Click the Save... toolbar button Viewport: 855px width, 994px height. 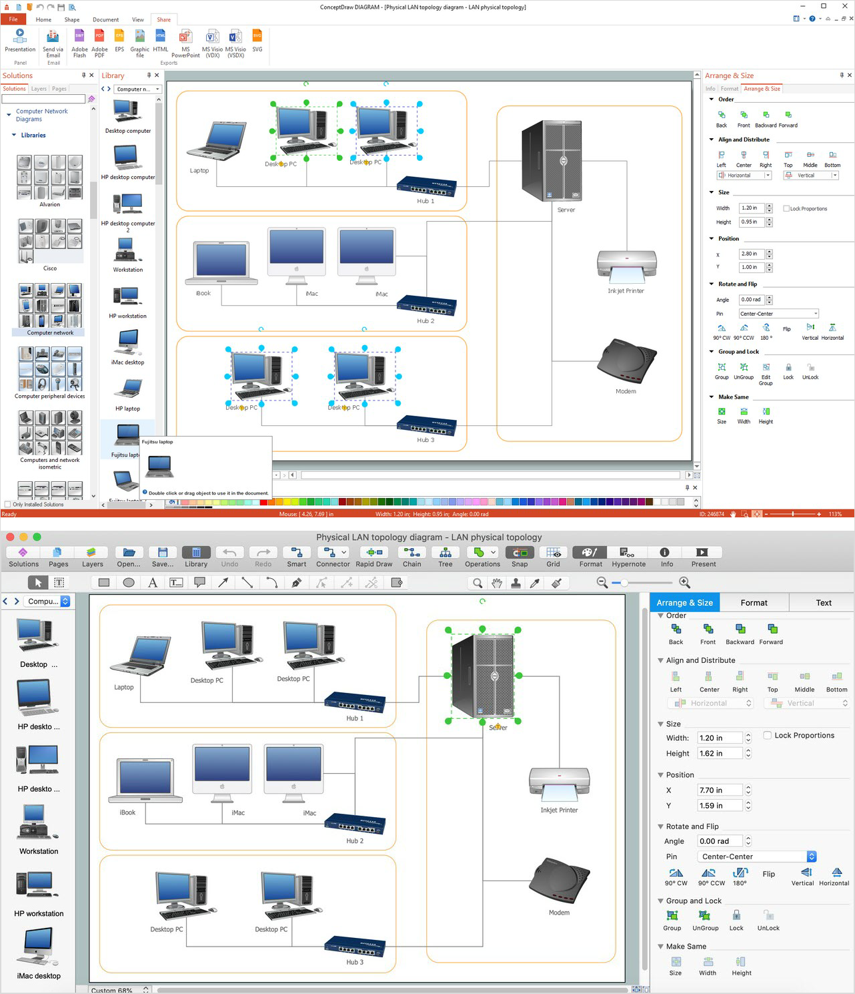[x=163, y=553]
